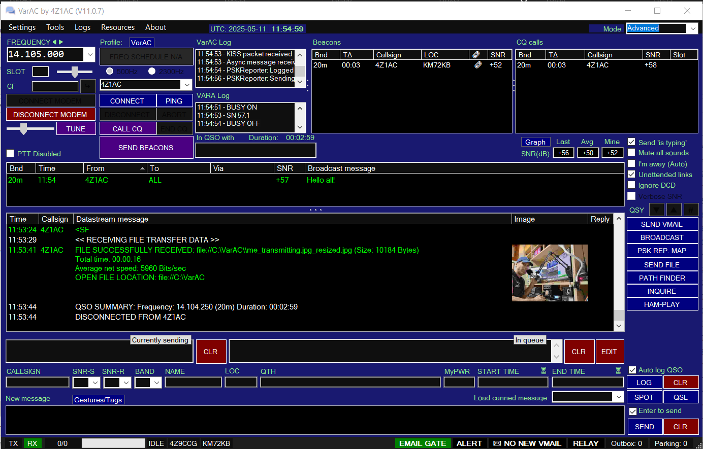The width and height of the screenshot is (703, 449).
Task: Select the 2300Hz bandwidth radio button
Action: click(x=151, y=72)
